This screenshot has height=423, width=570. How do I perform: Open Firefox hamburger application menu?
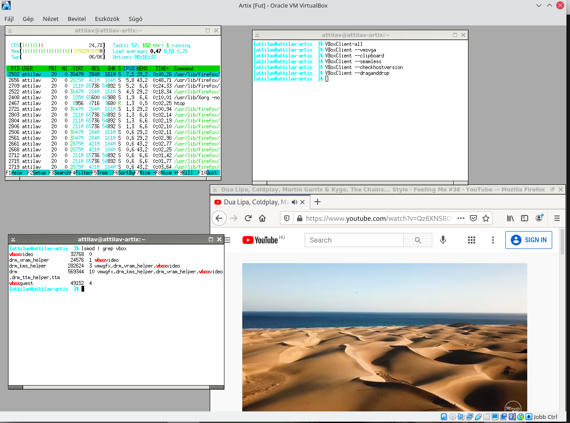(557, 218)
